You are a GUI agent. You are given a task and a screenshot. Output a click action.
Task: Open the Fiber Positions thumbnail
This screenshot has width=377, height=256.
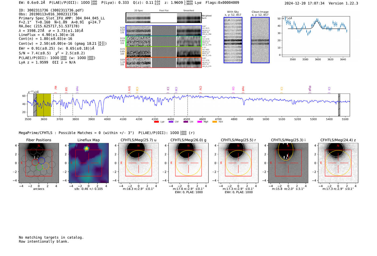point(39,163)
